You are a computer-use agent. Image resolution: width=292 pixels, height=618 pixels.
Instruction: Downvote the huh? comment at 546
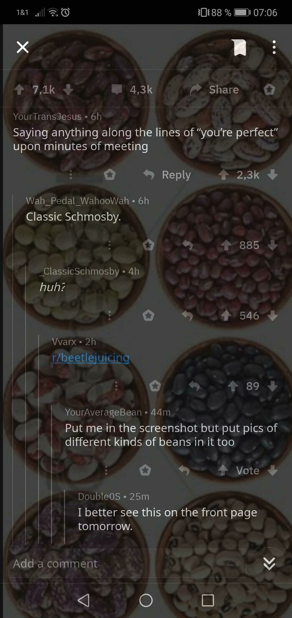[273, 316]
